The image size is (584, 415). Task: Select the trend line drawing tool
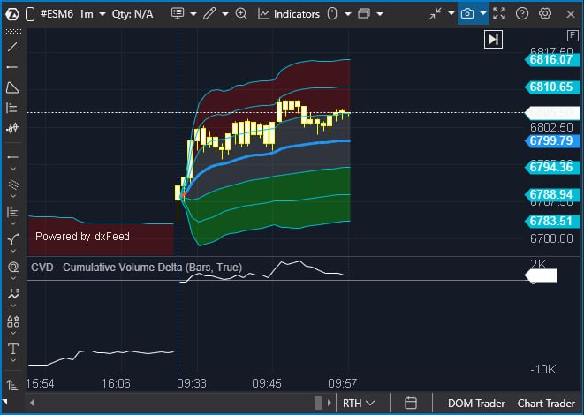pyautogui.click(x=12, y=47)
